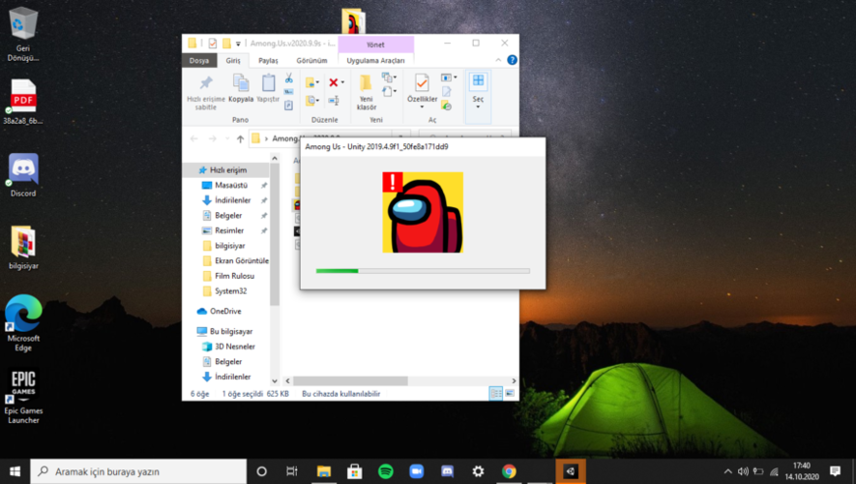Image resolution: width=856 pixels, height=484 pixels.
Task: Click the Kopyala copy icon
Action: point(241,83)
